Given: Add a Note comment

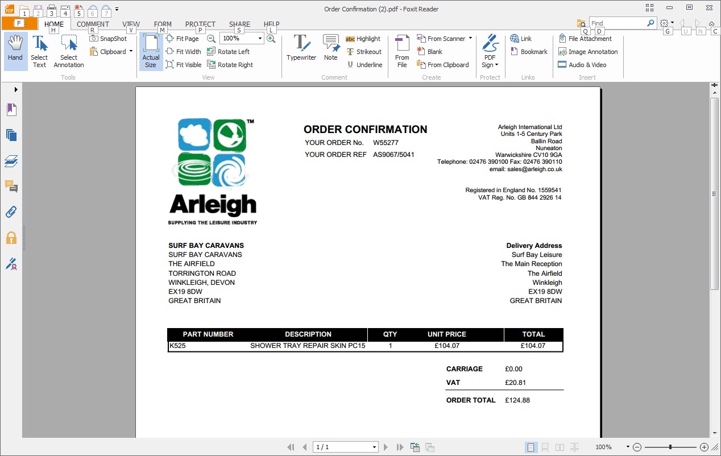Looking at the screenshot, I should (331, 48).
